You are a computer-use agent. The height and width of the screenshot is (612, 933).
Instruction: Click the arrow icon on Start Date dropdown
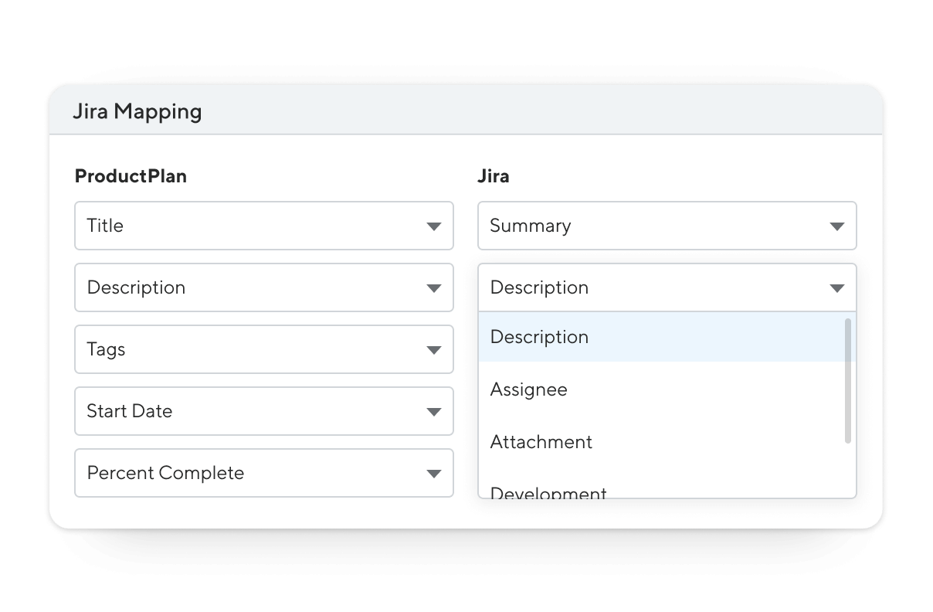pos(434,412)
